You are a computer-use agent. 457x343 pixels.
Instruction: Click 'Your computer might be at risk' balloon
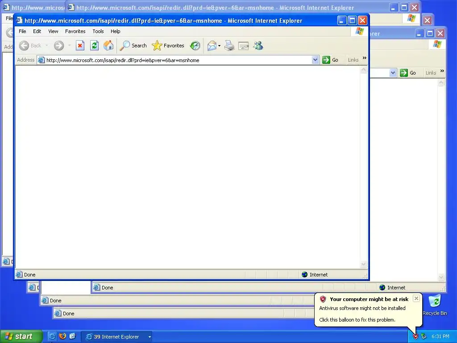click(369, 299)
